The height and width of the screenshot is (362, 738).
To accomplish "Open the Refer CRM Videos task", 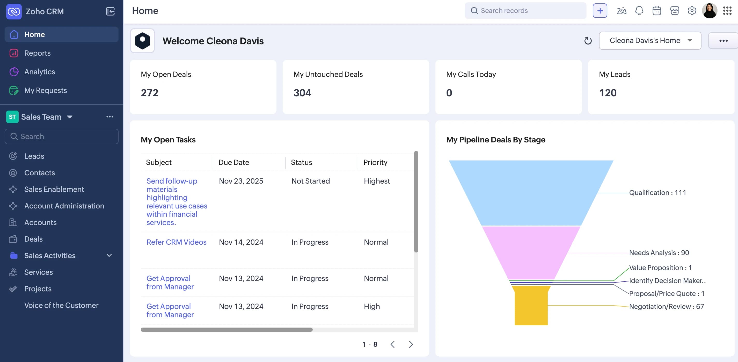I will (176, 242).
